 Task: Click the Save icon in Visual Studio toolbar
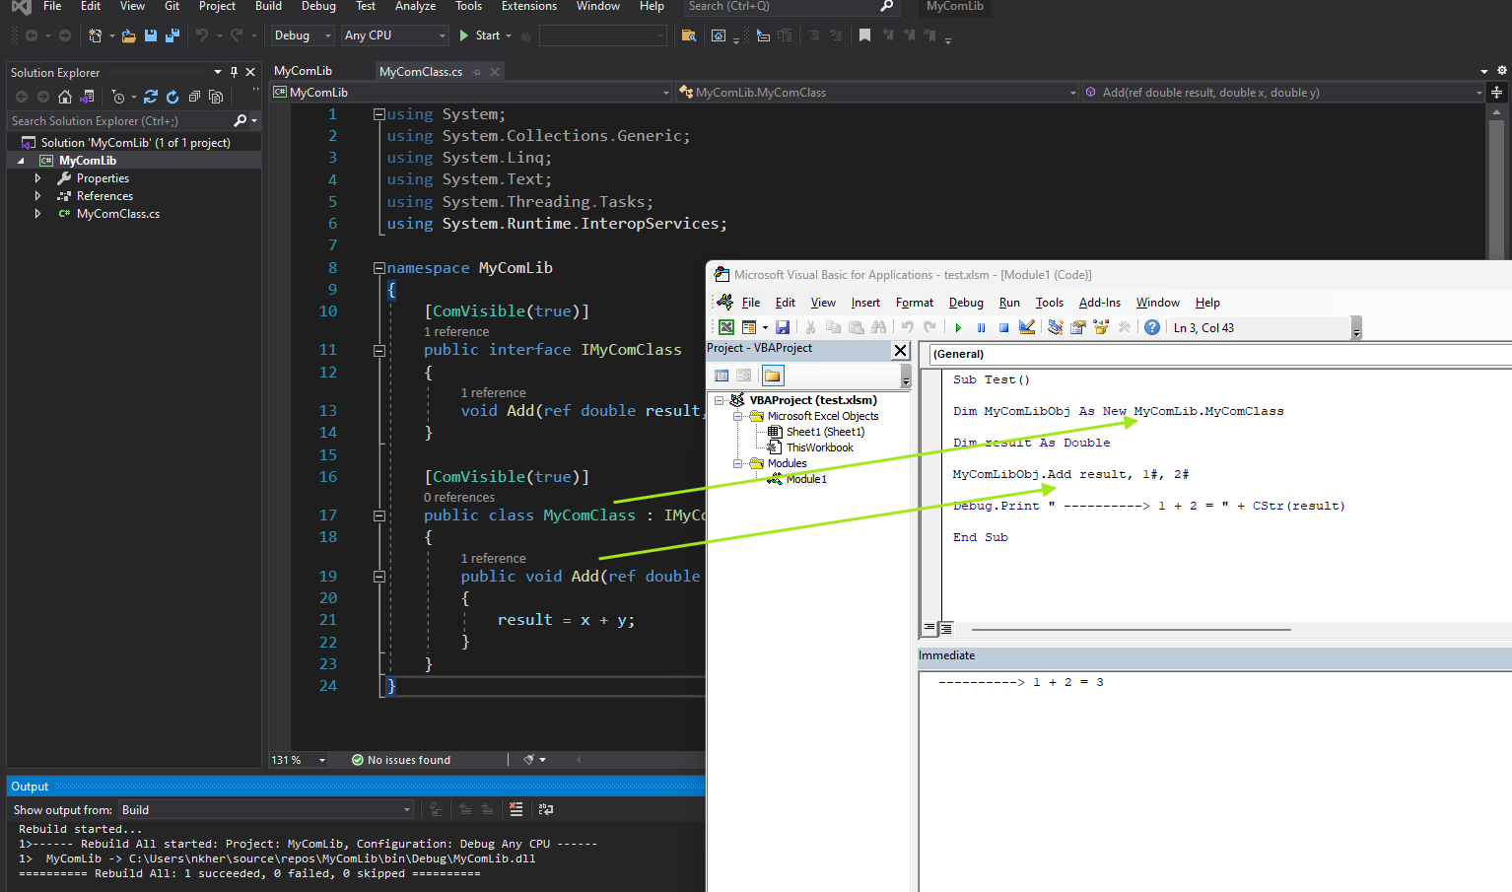[151, 35]
